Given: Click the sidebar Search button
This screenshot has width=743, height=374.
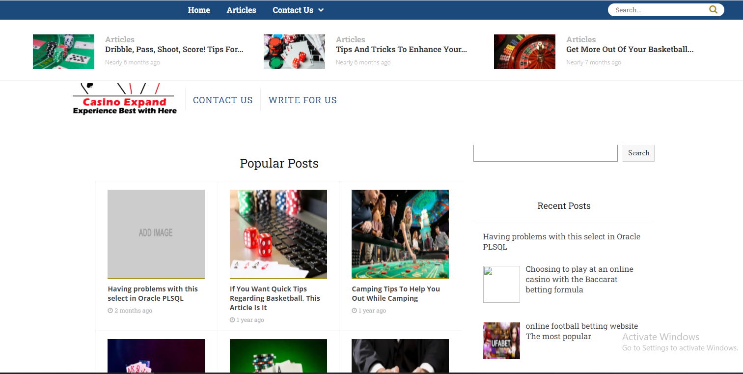Looking at the screenshot, I should pyautogui.click(x=638, y=153).
